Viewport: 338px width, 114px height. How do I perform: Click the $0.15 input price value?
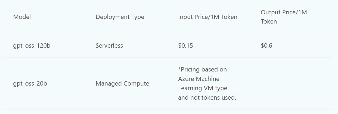pos(185,45)
